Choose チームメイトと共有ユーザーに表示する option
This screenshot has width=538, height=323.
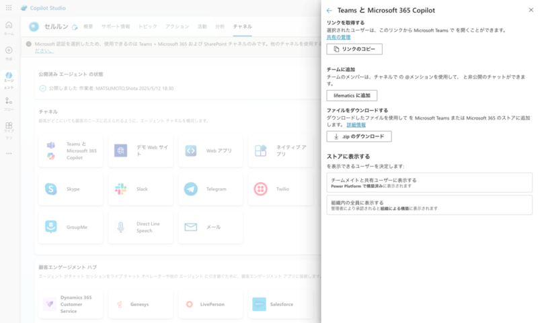point(429,183)
